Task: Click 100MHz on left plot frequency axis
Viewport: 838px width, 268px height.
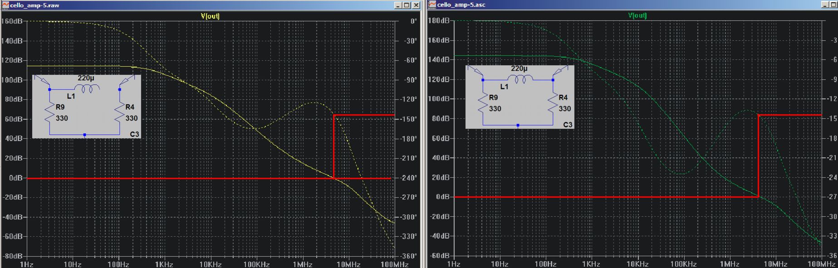Action: tap(395, 264)
